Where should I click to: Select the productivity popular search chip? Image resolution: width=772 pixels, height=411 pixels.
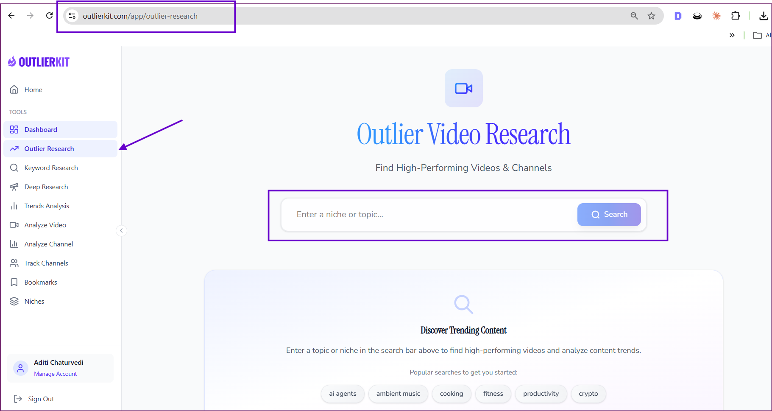pyautogui.click(x=541, y=394)
